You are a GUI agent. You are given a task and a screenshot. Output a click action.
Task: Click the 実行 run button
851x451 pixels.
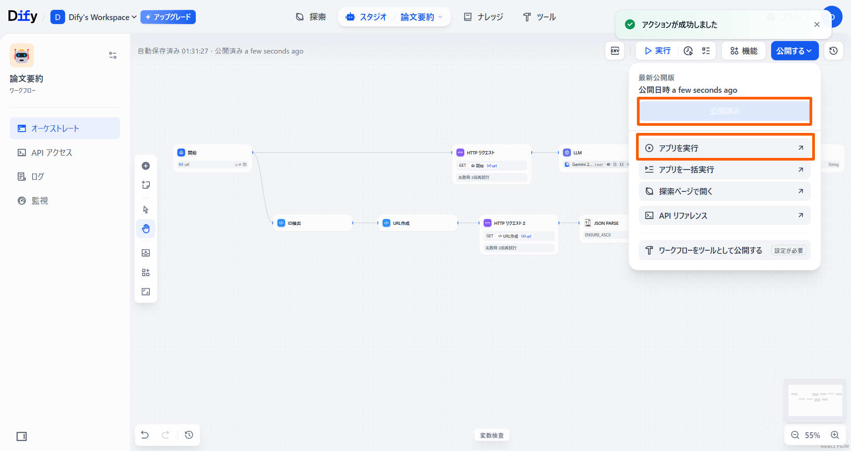coord(657,51)
